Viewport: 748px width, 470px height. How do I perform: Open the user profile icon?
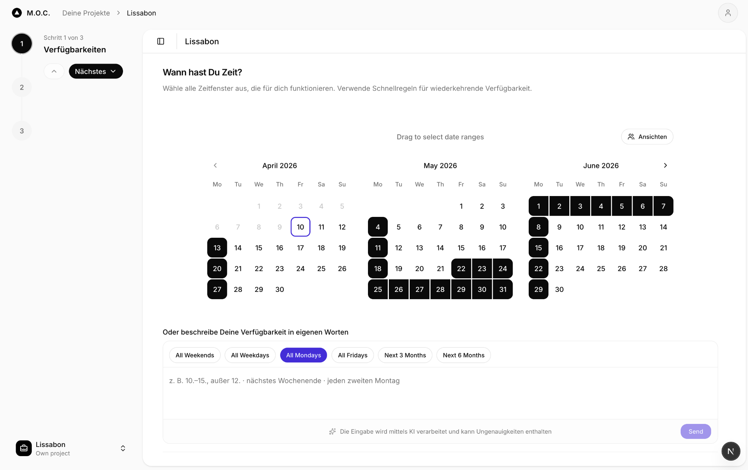727,13
